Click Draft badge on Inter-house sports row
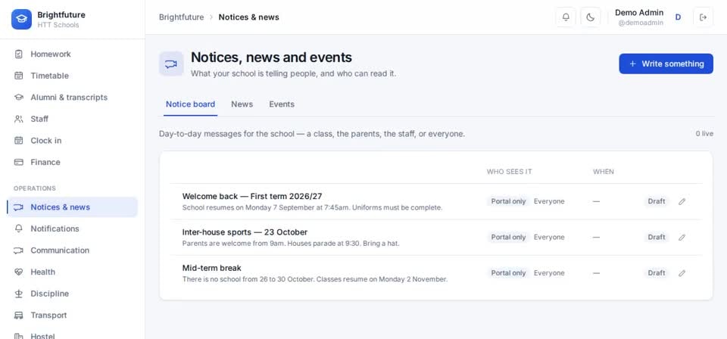This screenshot has height=339, width=727. click(657, 237)
